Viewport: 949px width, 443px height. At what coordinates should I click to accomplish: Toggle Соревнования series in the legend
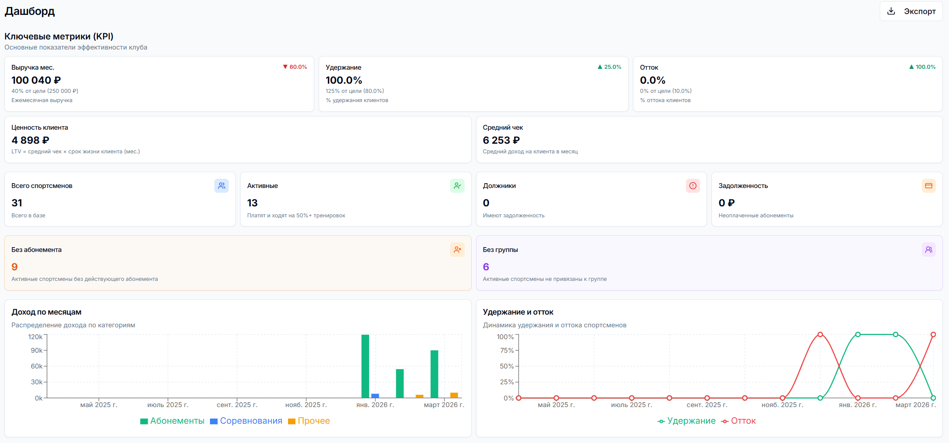pos(246,421)
